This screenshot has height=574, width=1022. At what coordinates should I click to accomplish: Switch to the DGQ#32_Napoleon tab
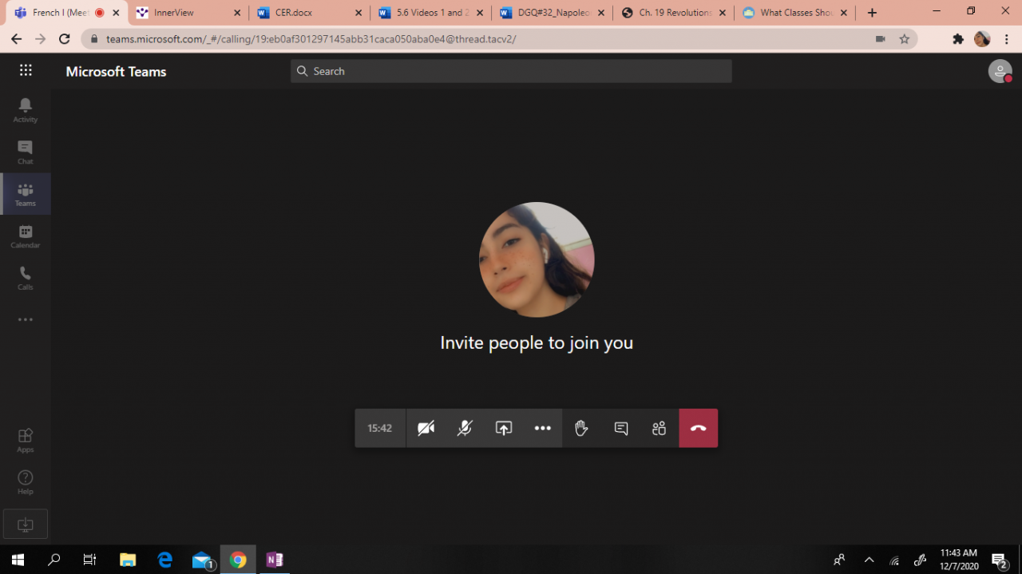click(553, 13)
